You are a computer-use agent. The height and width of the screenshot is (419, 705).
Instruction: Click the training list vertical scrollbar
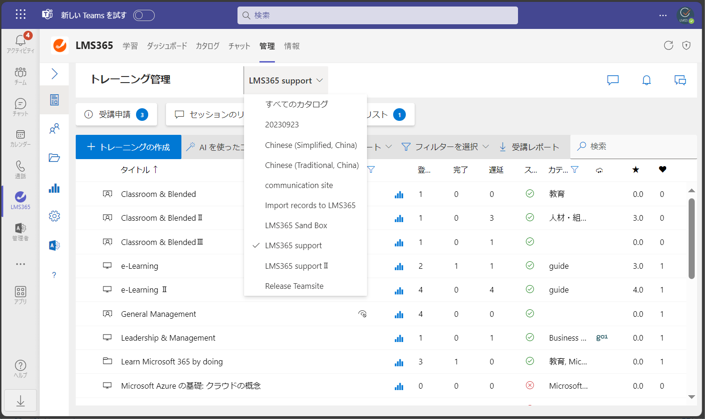[691, 238]
